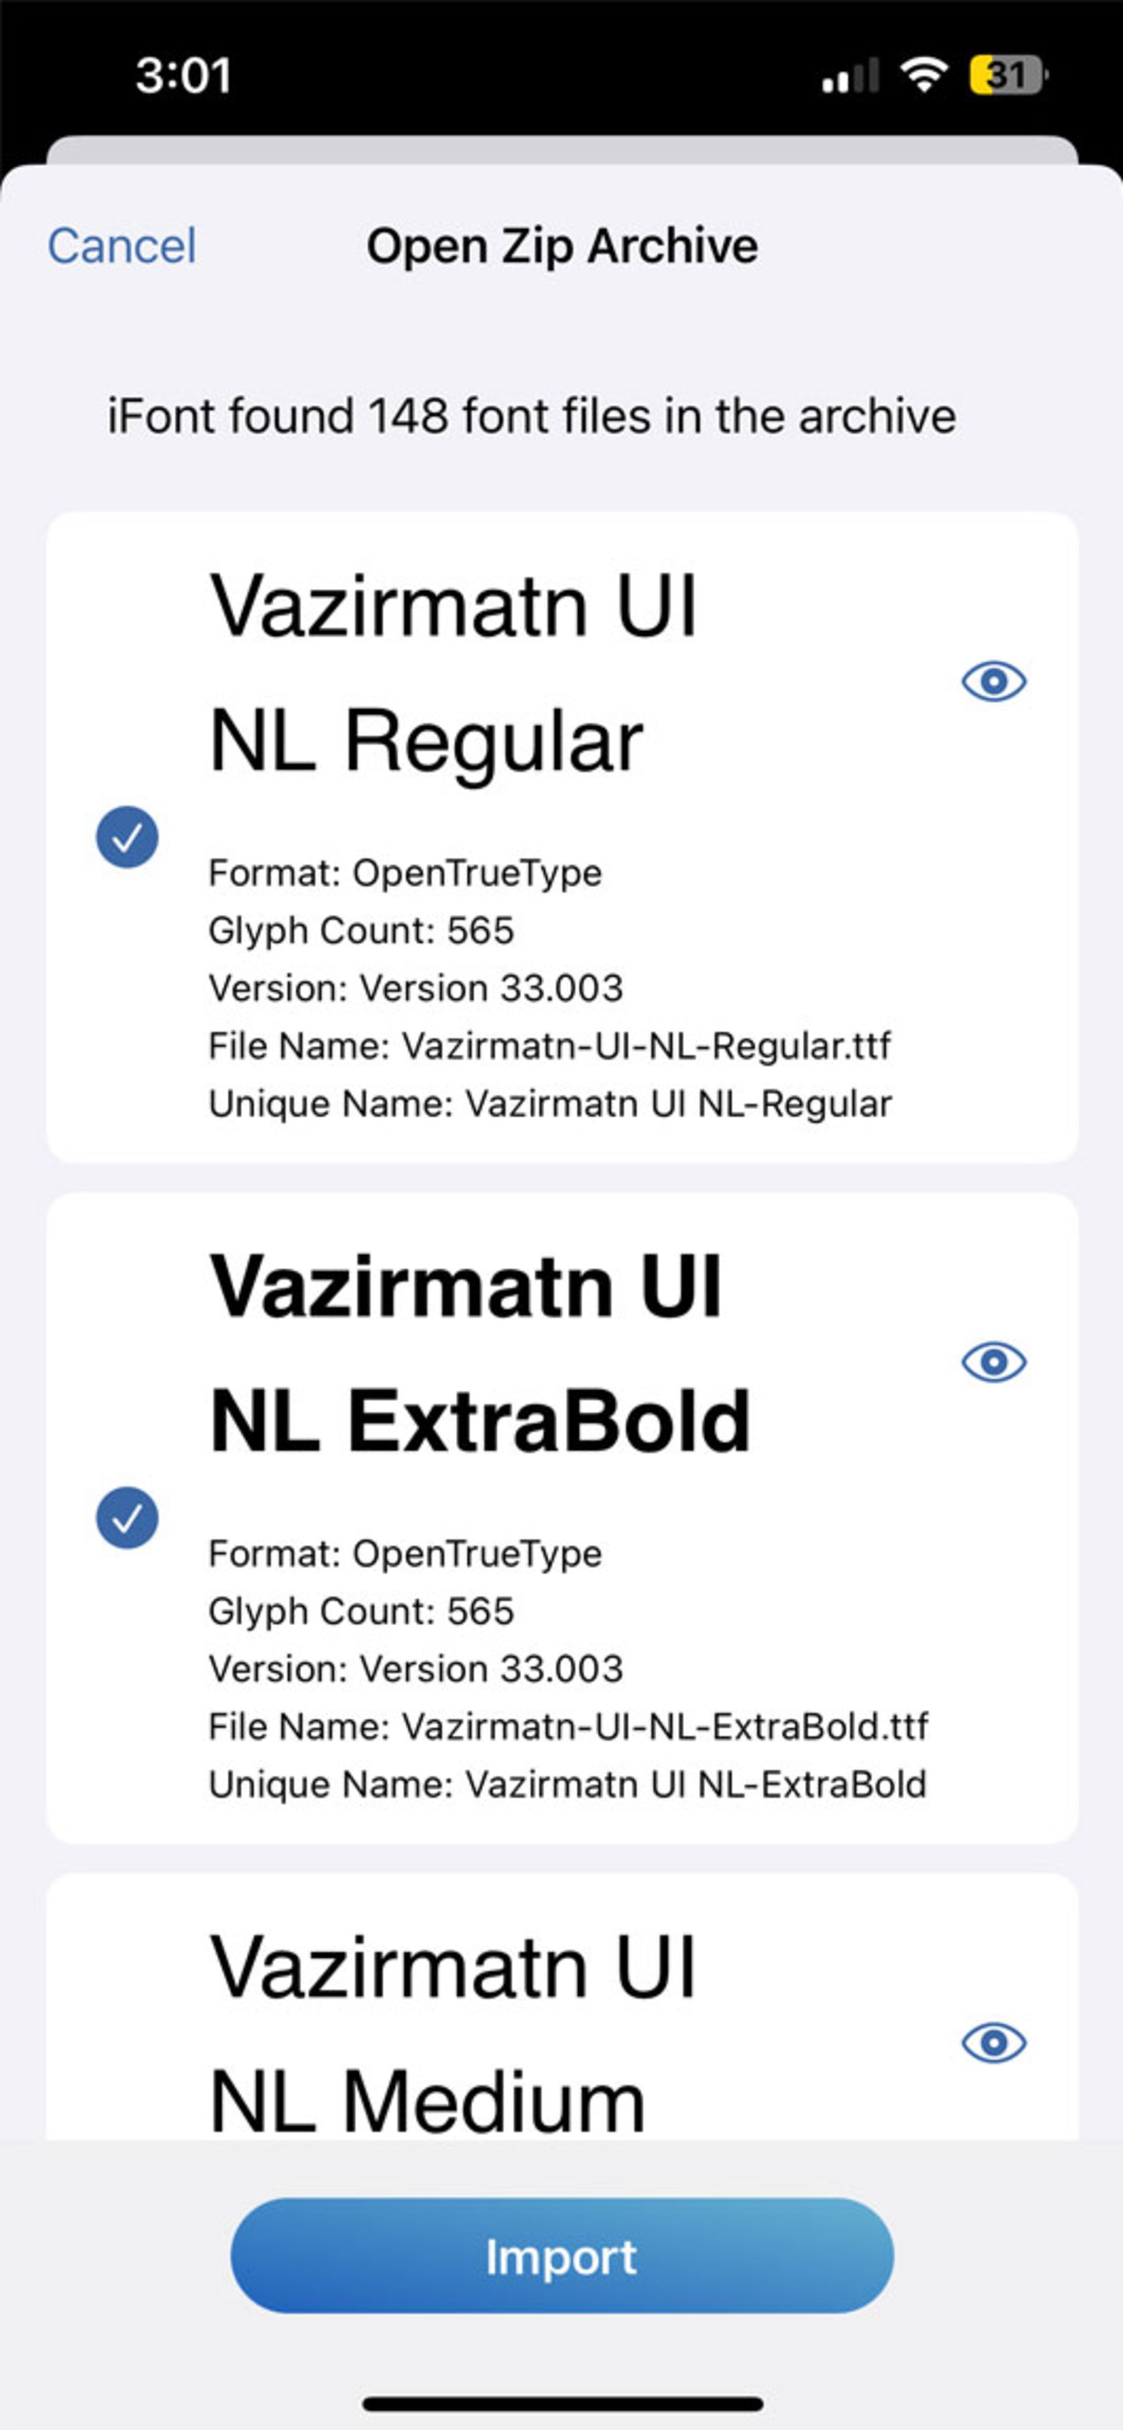The width and height of the screenshot is (1123, 2430).
Task: Cancel opening the zip archive
Action: pos(122,246)
